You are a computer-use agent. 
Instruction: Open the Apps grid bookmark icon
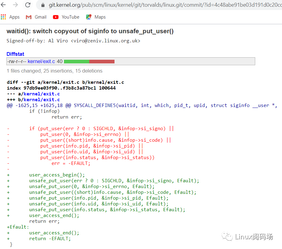(x=3, y=17)
